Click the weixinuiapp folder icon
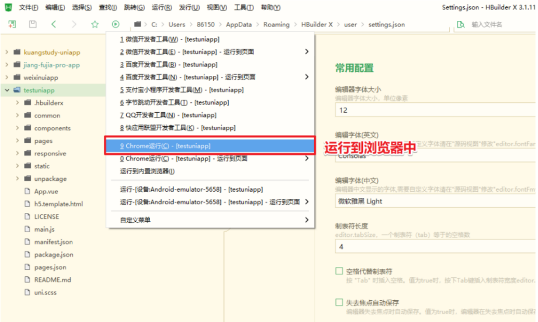The height and width of the screenshot is (322, 538). click(x=17, y=77)
